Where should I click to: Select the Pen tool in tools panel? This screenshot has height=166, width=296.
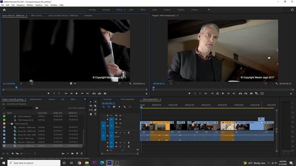tap(95, 110)
